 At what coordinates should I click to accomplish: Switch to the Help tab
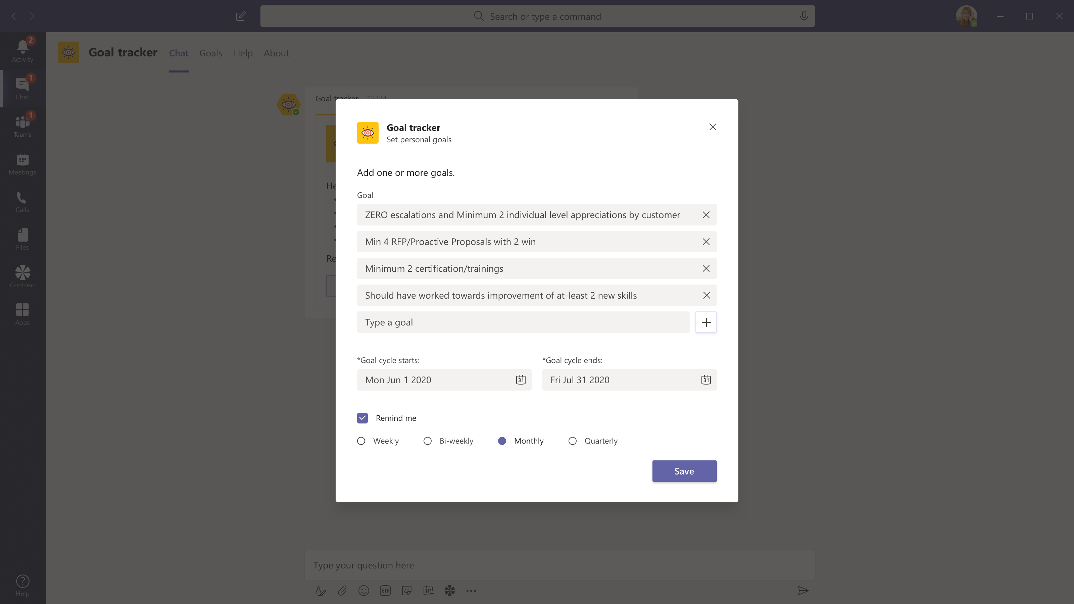(243, 53)
